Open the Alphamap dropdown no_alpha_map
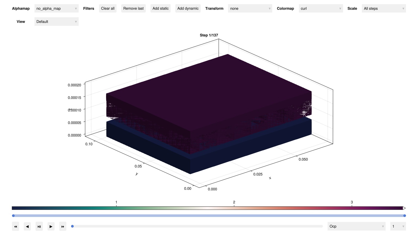The height and width of the screenshot is (235, 418). [x=56, y=8]
